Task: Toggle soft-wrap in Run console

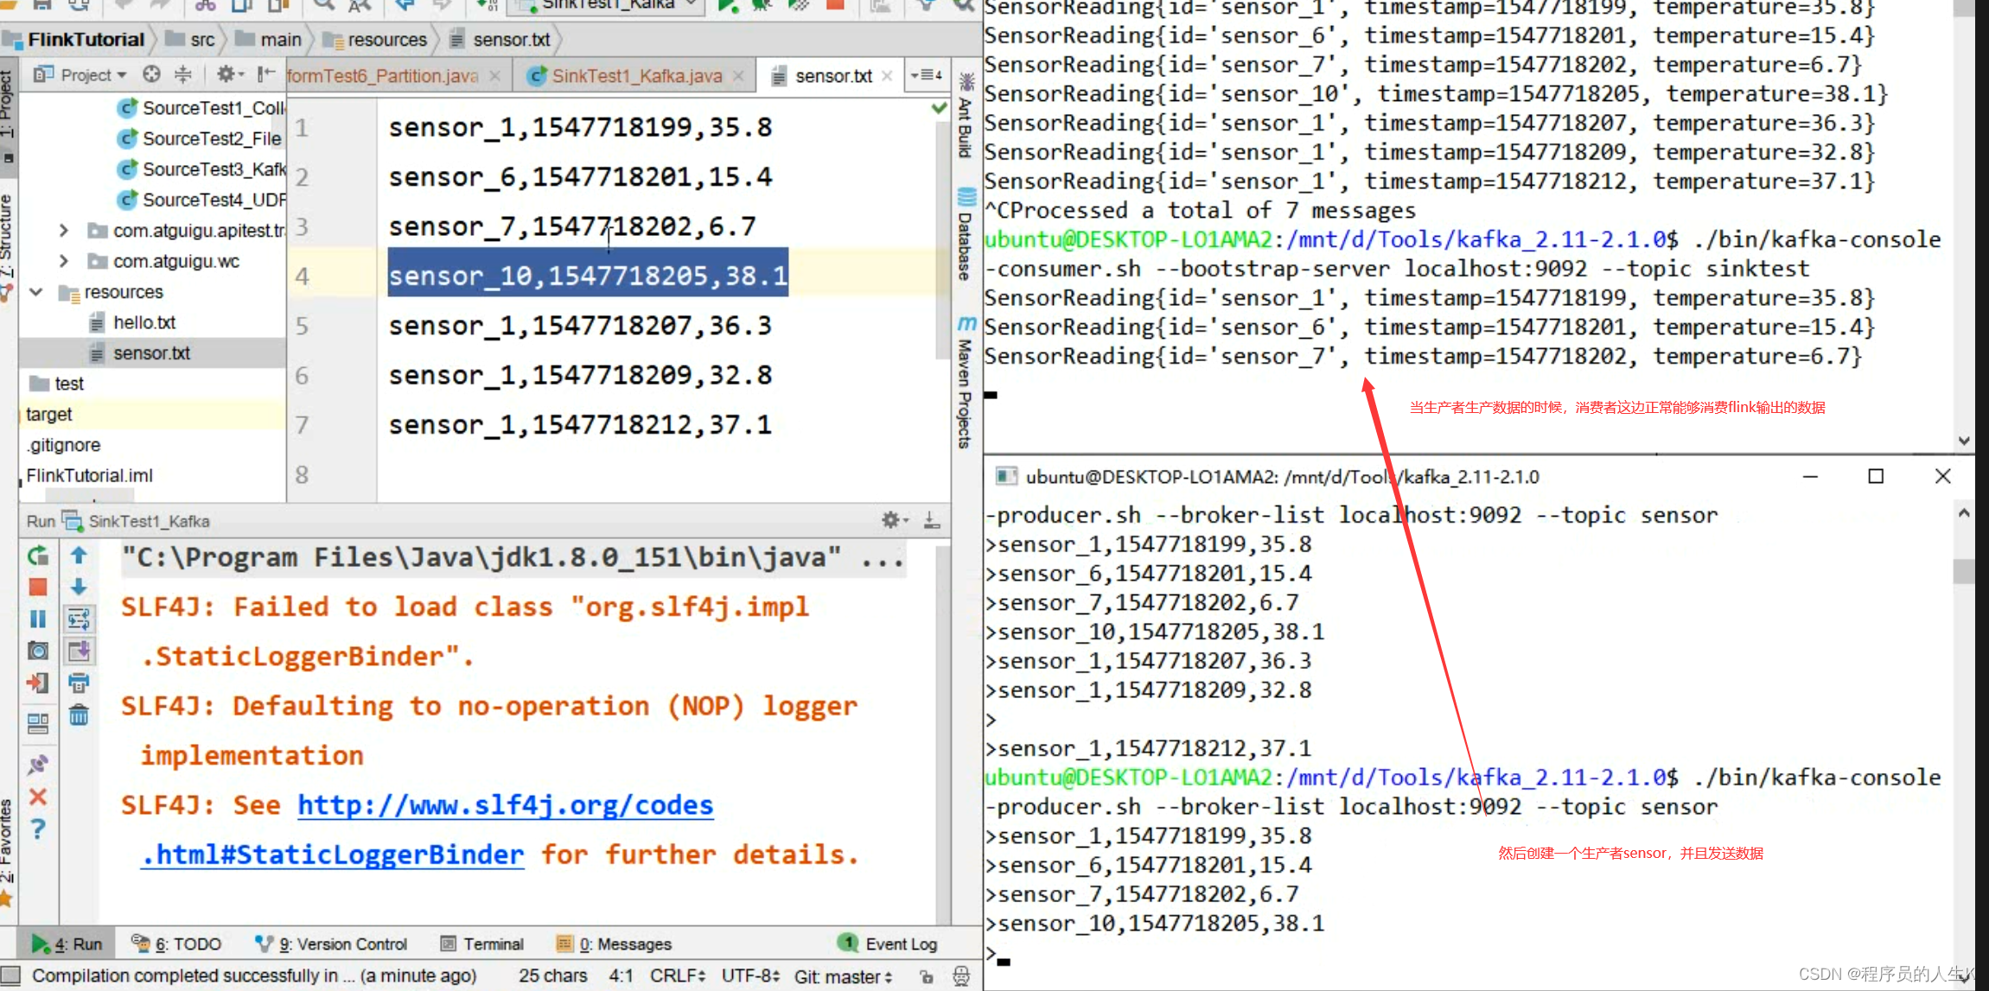Action: pyautogui.click(x=79, y=619)
